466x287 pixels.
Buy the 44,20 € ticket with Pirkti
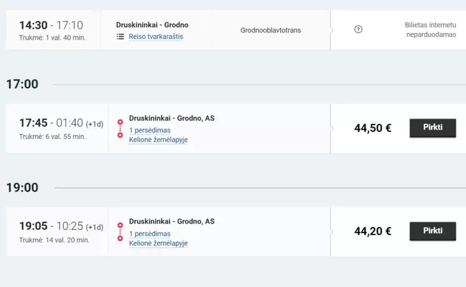433,231
